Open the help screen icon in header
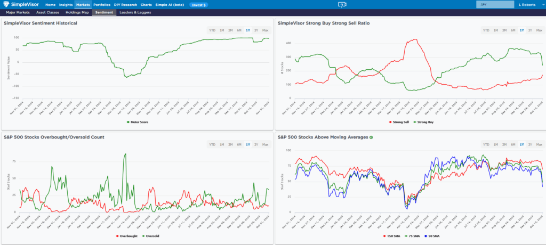Screen dimensions: 546x245 tap(342, 5)
